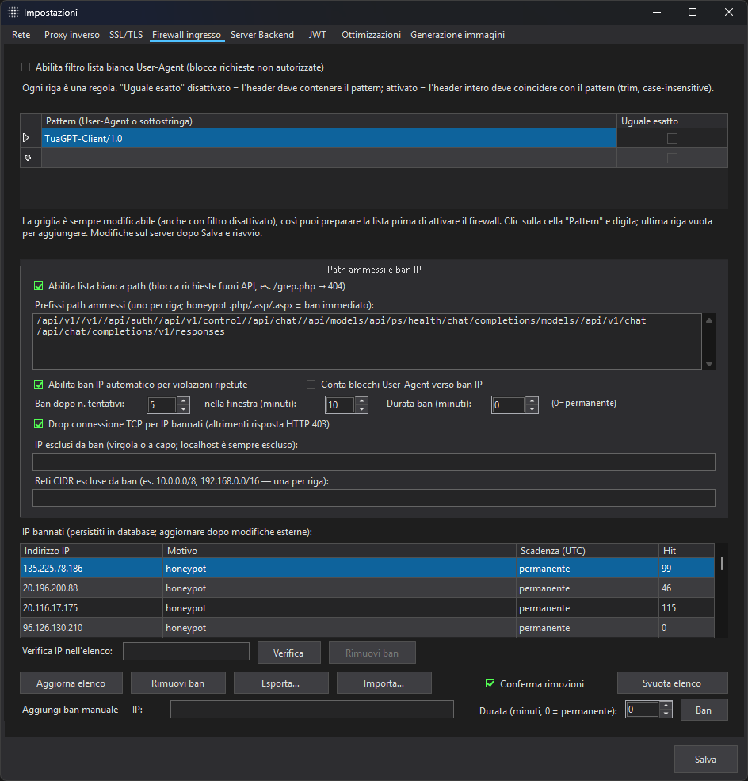Select the TuaGPT-Client/1.0 pattern cell
The height and width of the screenshot is (781, 748).
click(329, 139)
